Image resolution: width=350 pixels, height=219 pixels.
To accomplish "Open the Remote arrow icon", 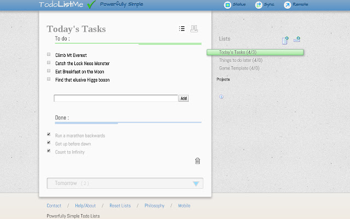I will click(x=287, y=5).
